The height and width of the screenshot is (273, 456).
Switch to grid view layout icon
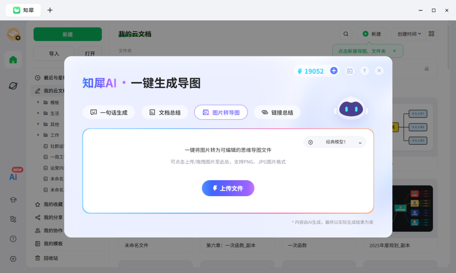point(431,34)
